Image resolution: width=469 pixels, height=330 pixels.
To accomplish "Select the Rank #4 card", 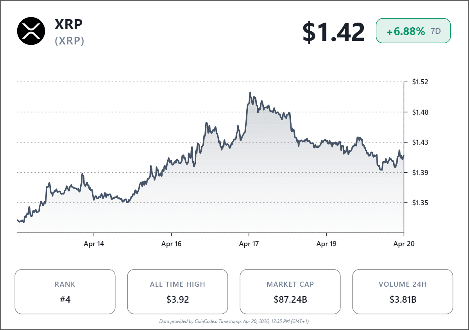I will (x=65, y=291).
